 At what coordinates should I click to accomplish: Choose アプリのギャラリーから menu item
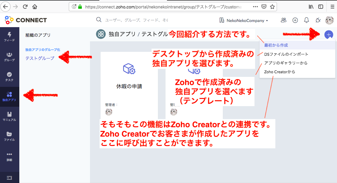pos(297,63)
